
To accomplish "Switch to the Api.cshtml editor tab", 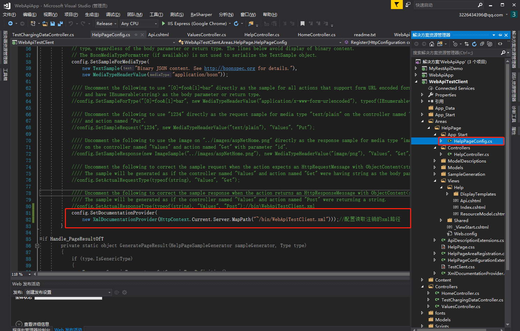I will (158, 34).
